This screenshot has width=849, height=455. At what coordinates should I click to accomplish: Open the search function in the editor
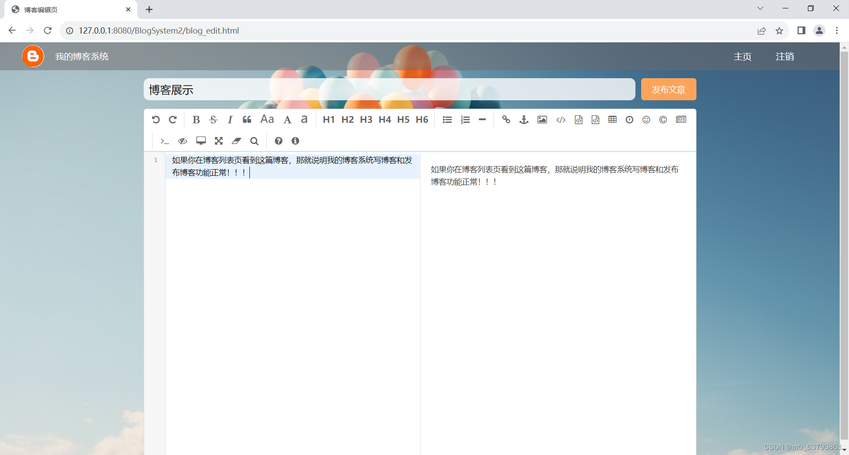[254, 140]
